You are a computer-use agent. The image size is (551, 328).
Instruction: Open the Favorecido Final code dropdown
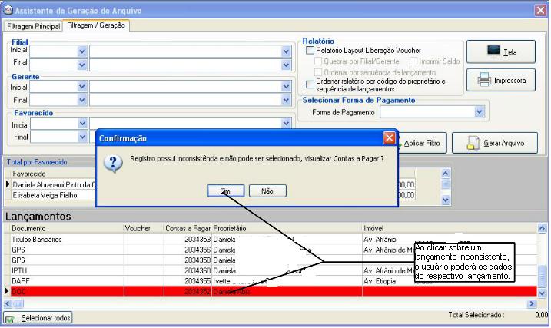click(x=82, y=136)
